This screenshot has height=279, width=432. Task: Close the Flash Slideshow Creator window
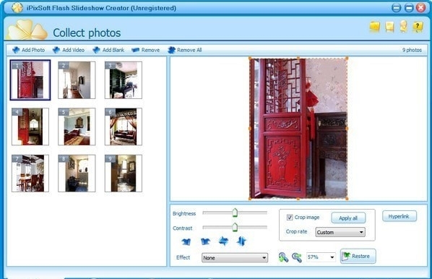[421, 8]
